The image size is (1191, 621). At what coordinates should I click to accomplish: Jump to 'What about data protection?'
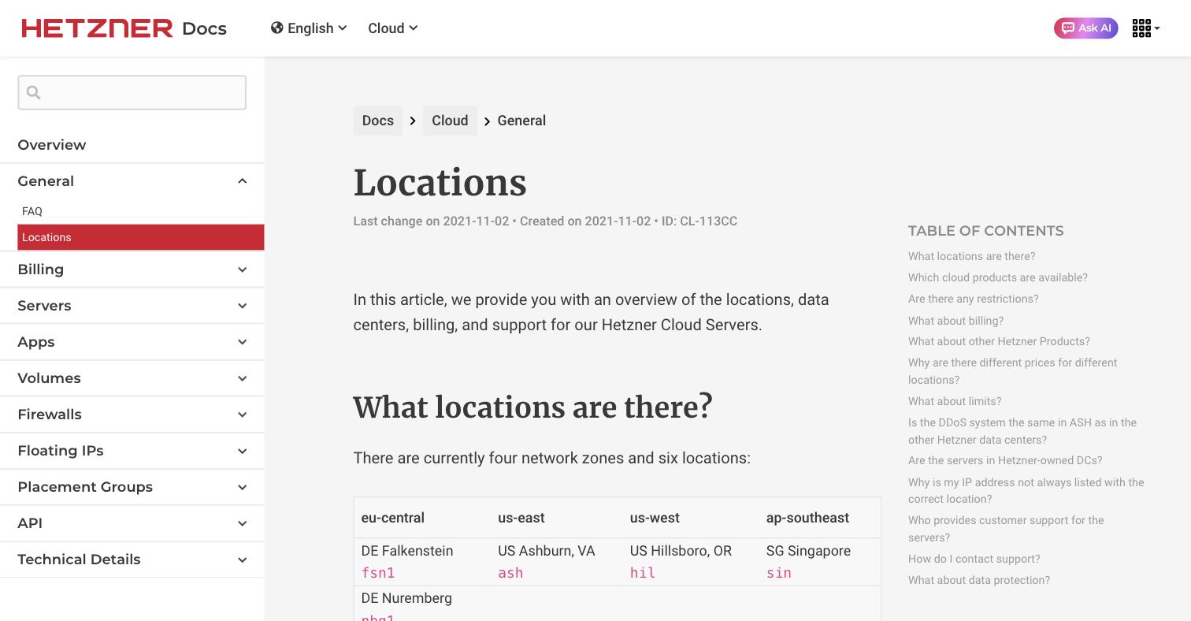pyautogui.click(x=979, y=580)
